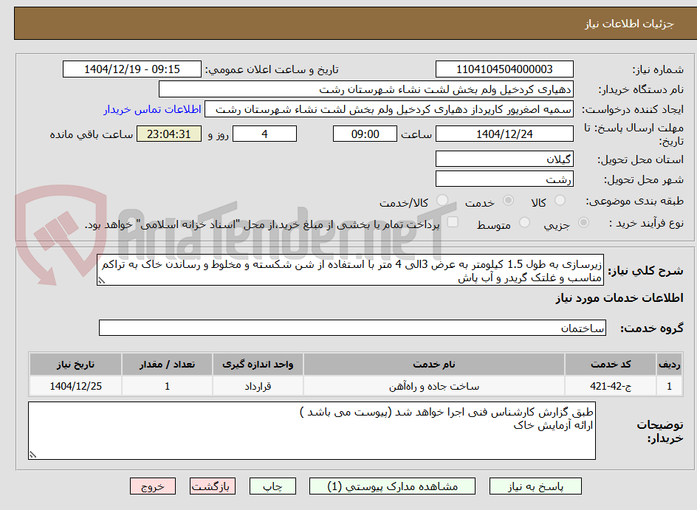Click resize handle of شرح کلی نیاز box

point(101,280)
